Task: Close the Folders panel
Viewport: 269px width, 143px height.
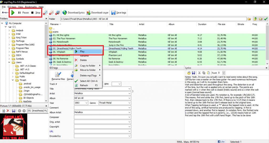Action: [46, 19]
